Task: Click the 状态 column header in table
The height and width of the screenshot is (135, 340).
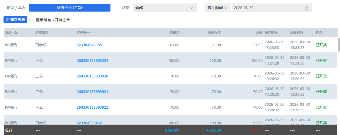Action: click(x=319, y=33)
